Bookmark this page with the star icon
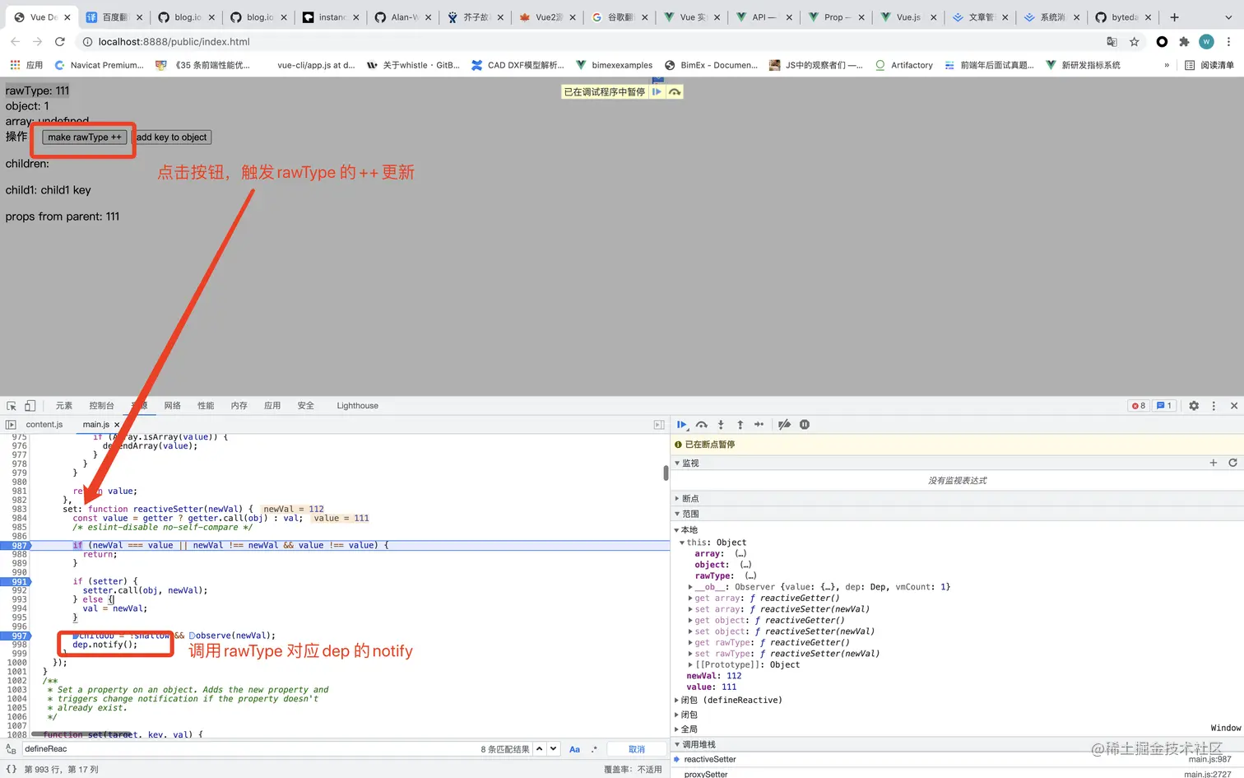Image resolution: width=1244 pixels, height=778 pixels. click(x=1135, y=41)
